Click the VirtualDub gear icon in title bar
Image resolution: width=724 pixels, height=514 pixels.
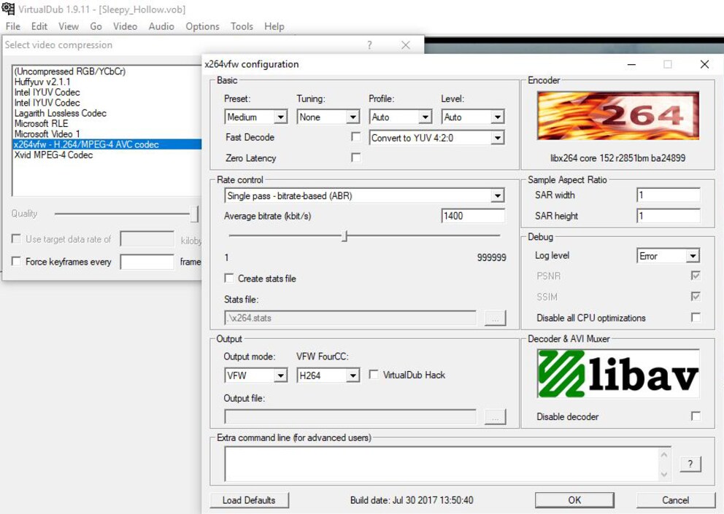pyautogui.click(x=8, y=9)
